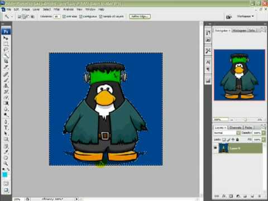
Task: Select the Pen tool
Action: coord(6,122)
